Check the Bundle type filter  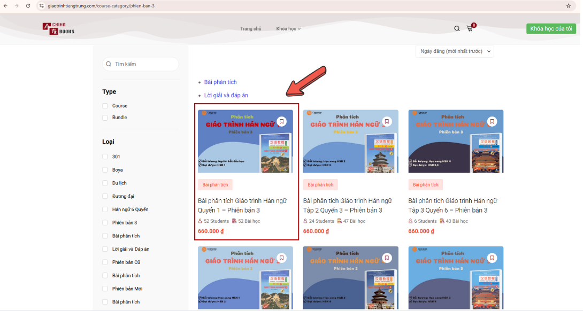pyautogui.click(x=105, y=117)
